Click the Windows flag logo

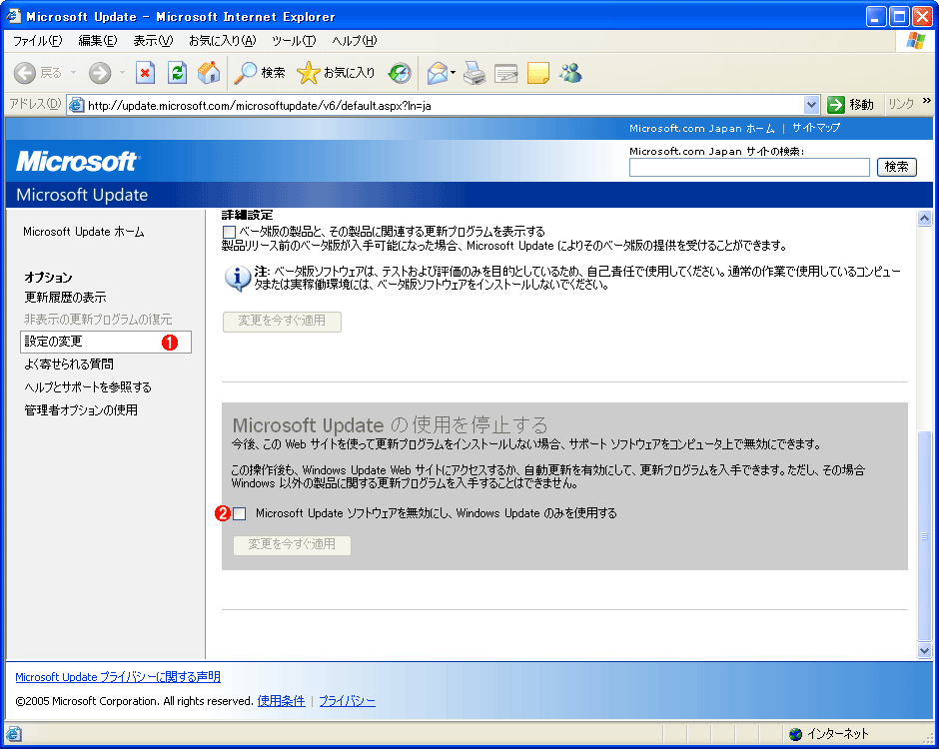pyautogui.click(x=916, y=41)
